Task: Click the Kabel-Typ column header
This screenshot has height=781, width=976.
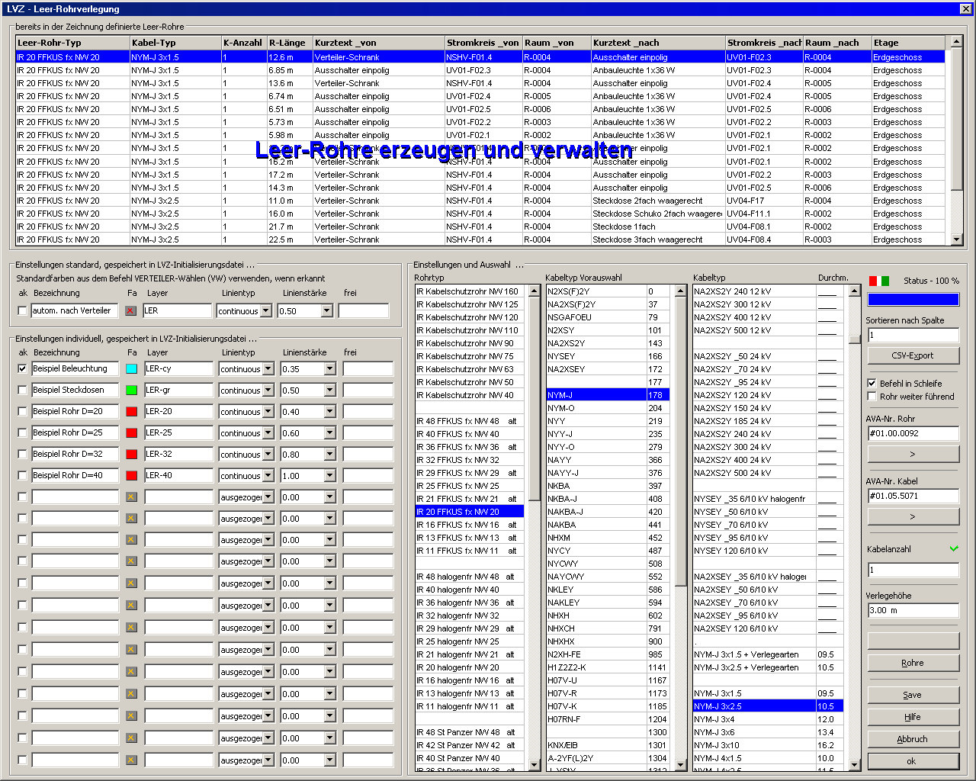Action: pyautogui.click(x=175, y=43)
